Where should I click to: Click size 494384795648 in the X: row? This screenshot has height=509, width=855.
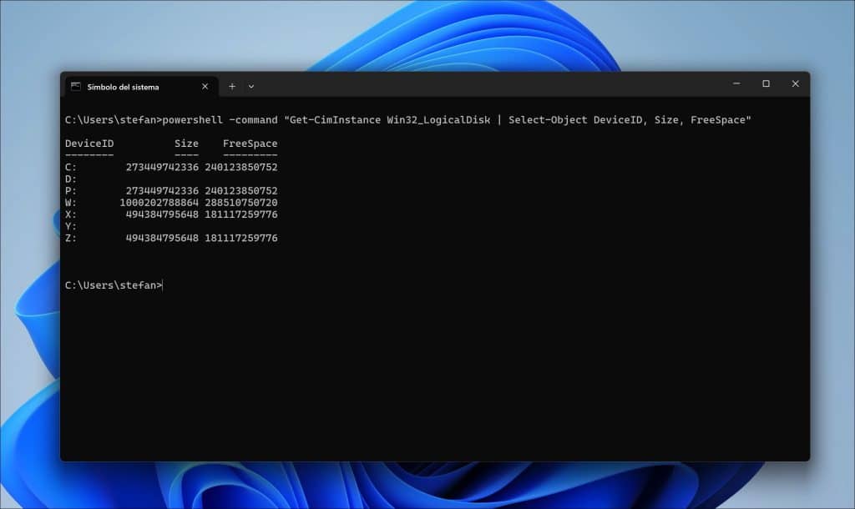[163, 214]
